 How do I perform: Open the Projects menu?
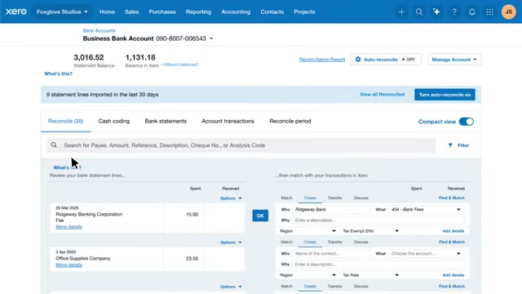click(x=304, y=11)
